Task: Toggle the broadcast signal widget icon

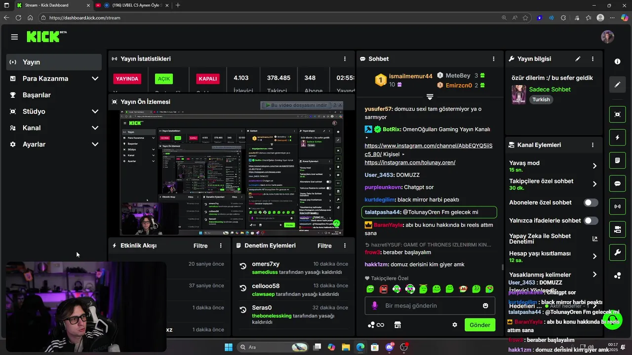Action: [x=617, y=206]
